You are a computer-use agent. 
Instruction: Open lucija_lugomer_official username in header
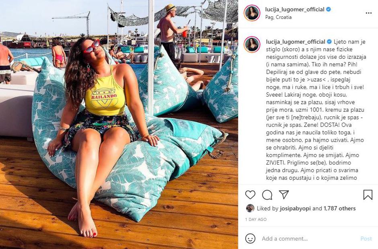click(x=295, y=9)
